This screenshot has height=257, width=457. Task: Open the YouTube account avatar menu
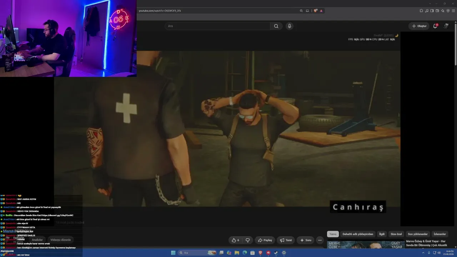(446, 26)
